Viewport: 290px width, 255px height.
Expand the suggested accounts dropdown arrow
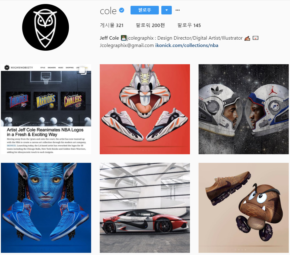[167, 10]
